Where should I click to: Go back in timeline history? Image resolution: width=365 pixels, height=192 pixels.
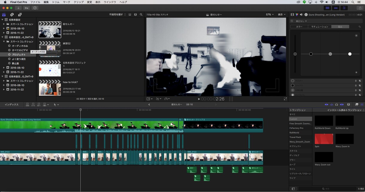(x=149, y=105)
